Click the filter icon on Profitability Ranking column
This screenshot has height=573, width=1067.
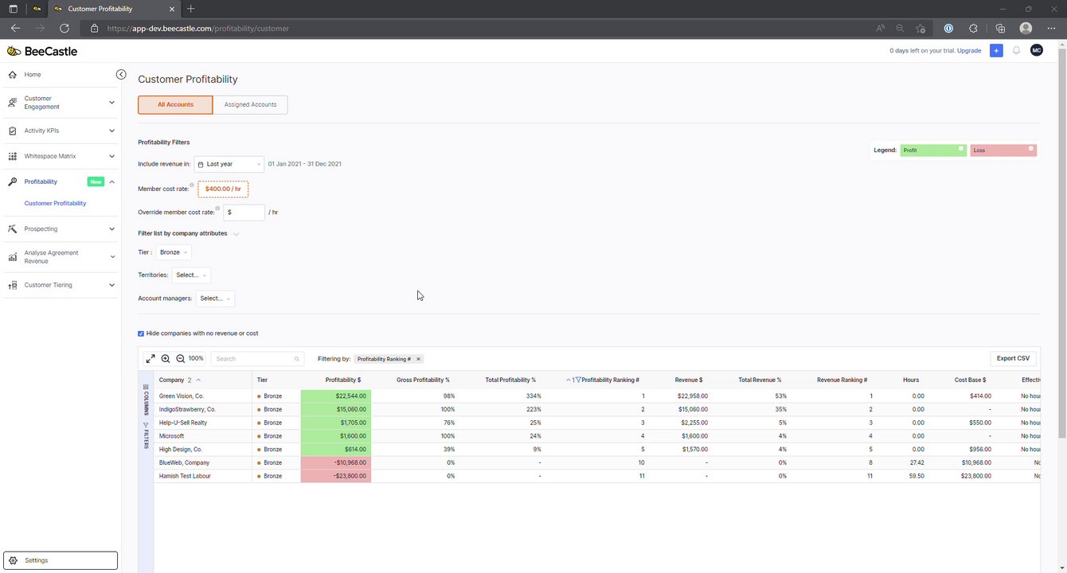[578, 380]
